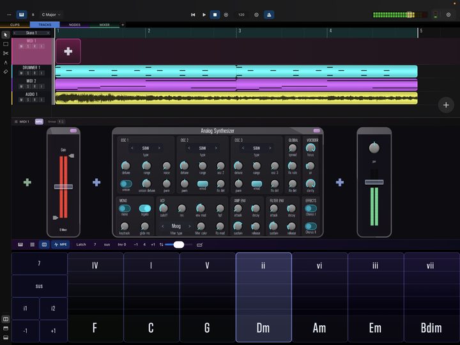Go to next scene with right arrow
460x345 pixels.
coord(48,33)
